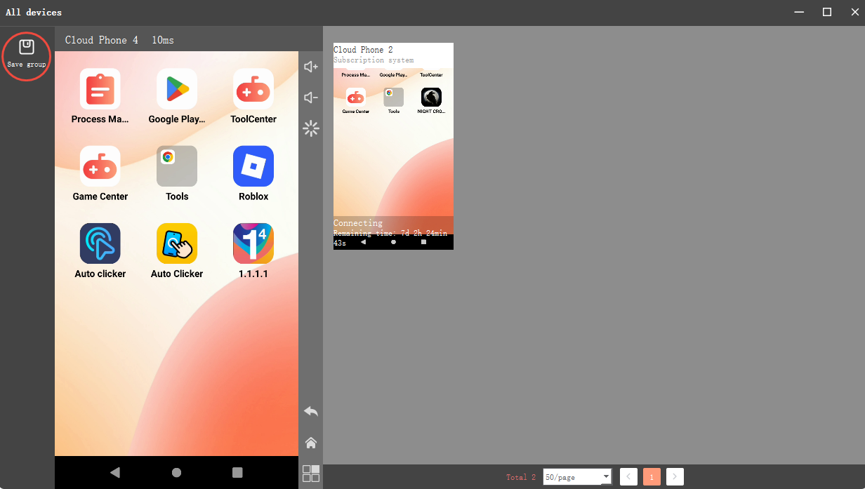Image resolution: width=865 pixels, height=489 pixels.
Task: Click the home icon in side toolbar
Action: coord(311,443)
